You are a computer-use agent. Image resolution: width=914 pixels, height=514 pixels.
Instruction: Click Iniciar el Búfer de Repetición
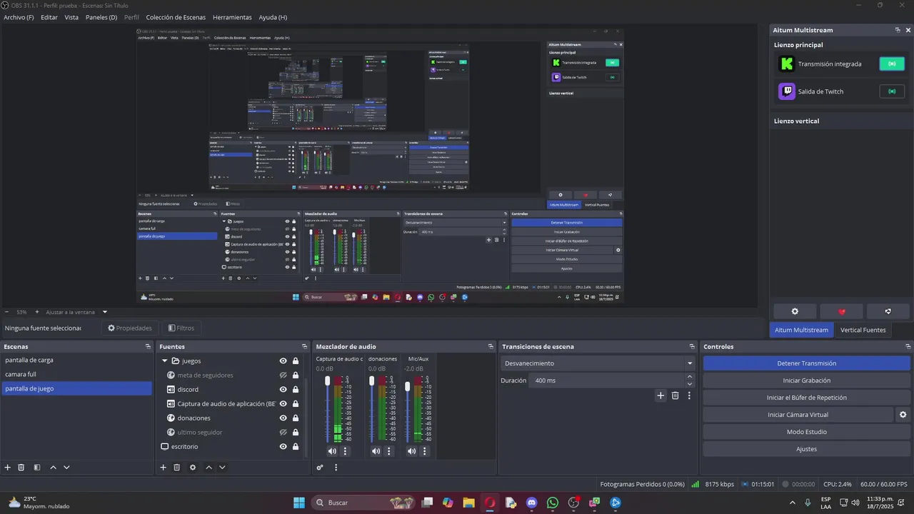(806, 398)
